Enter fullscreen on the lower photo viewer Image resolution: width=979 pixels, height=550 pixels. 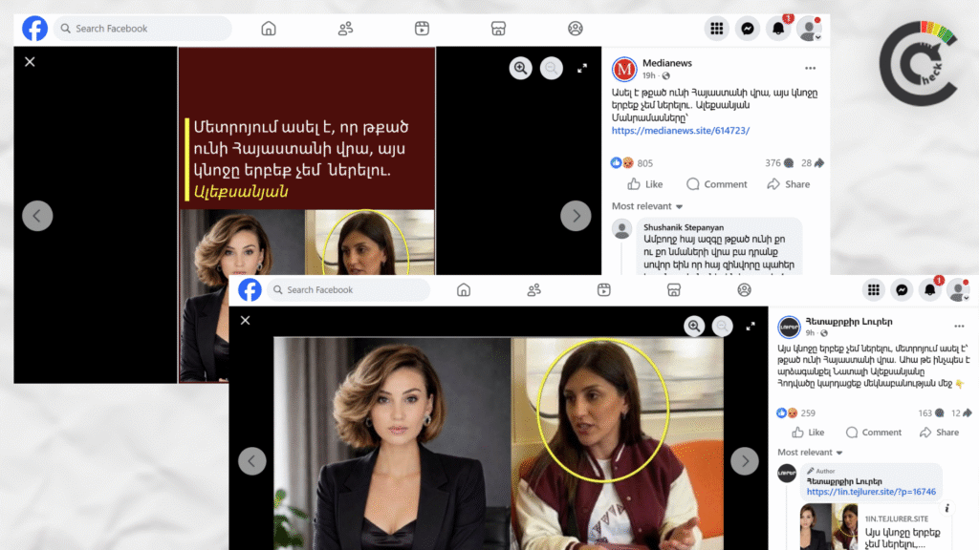pyautogui.click(x=751, y=327)
